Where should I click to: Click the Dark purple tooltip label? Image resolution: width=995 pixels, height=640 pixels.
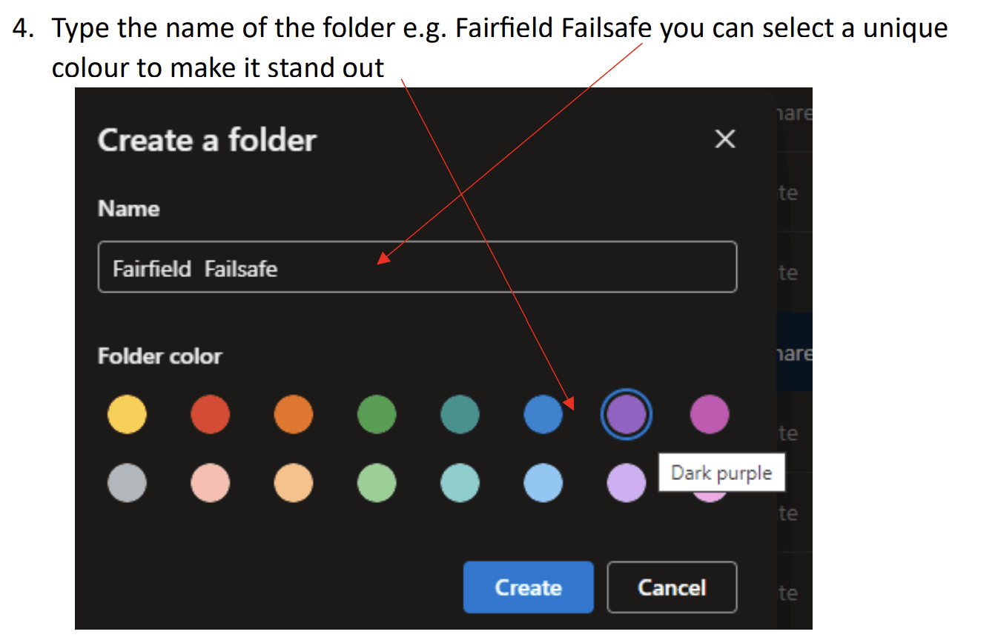(x=721, y=473)
